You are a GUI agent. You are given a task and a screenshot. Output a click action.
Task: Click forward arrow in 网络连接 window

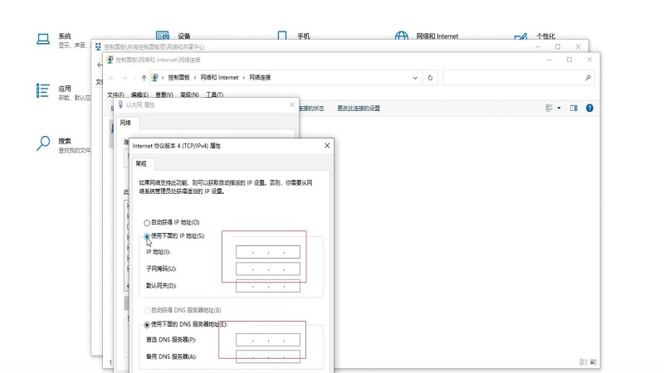[124, 78]
